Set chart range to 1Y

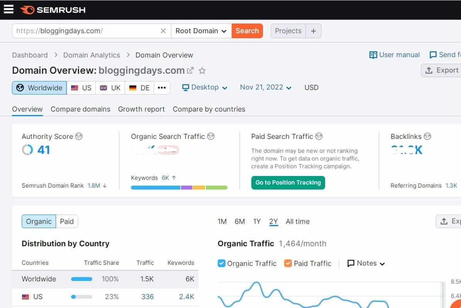click(257, 222)
